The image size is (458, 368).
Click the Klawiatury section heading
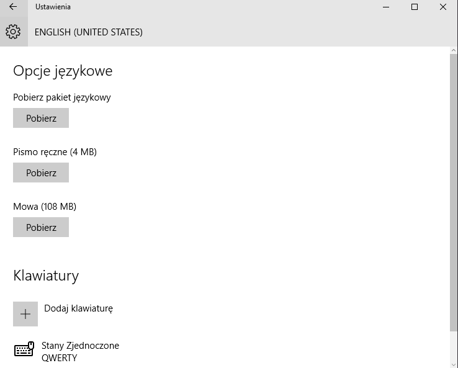tap(46, 276)
